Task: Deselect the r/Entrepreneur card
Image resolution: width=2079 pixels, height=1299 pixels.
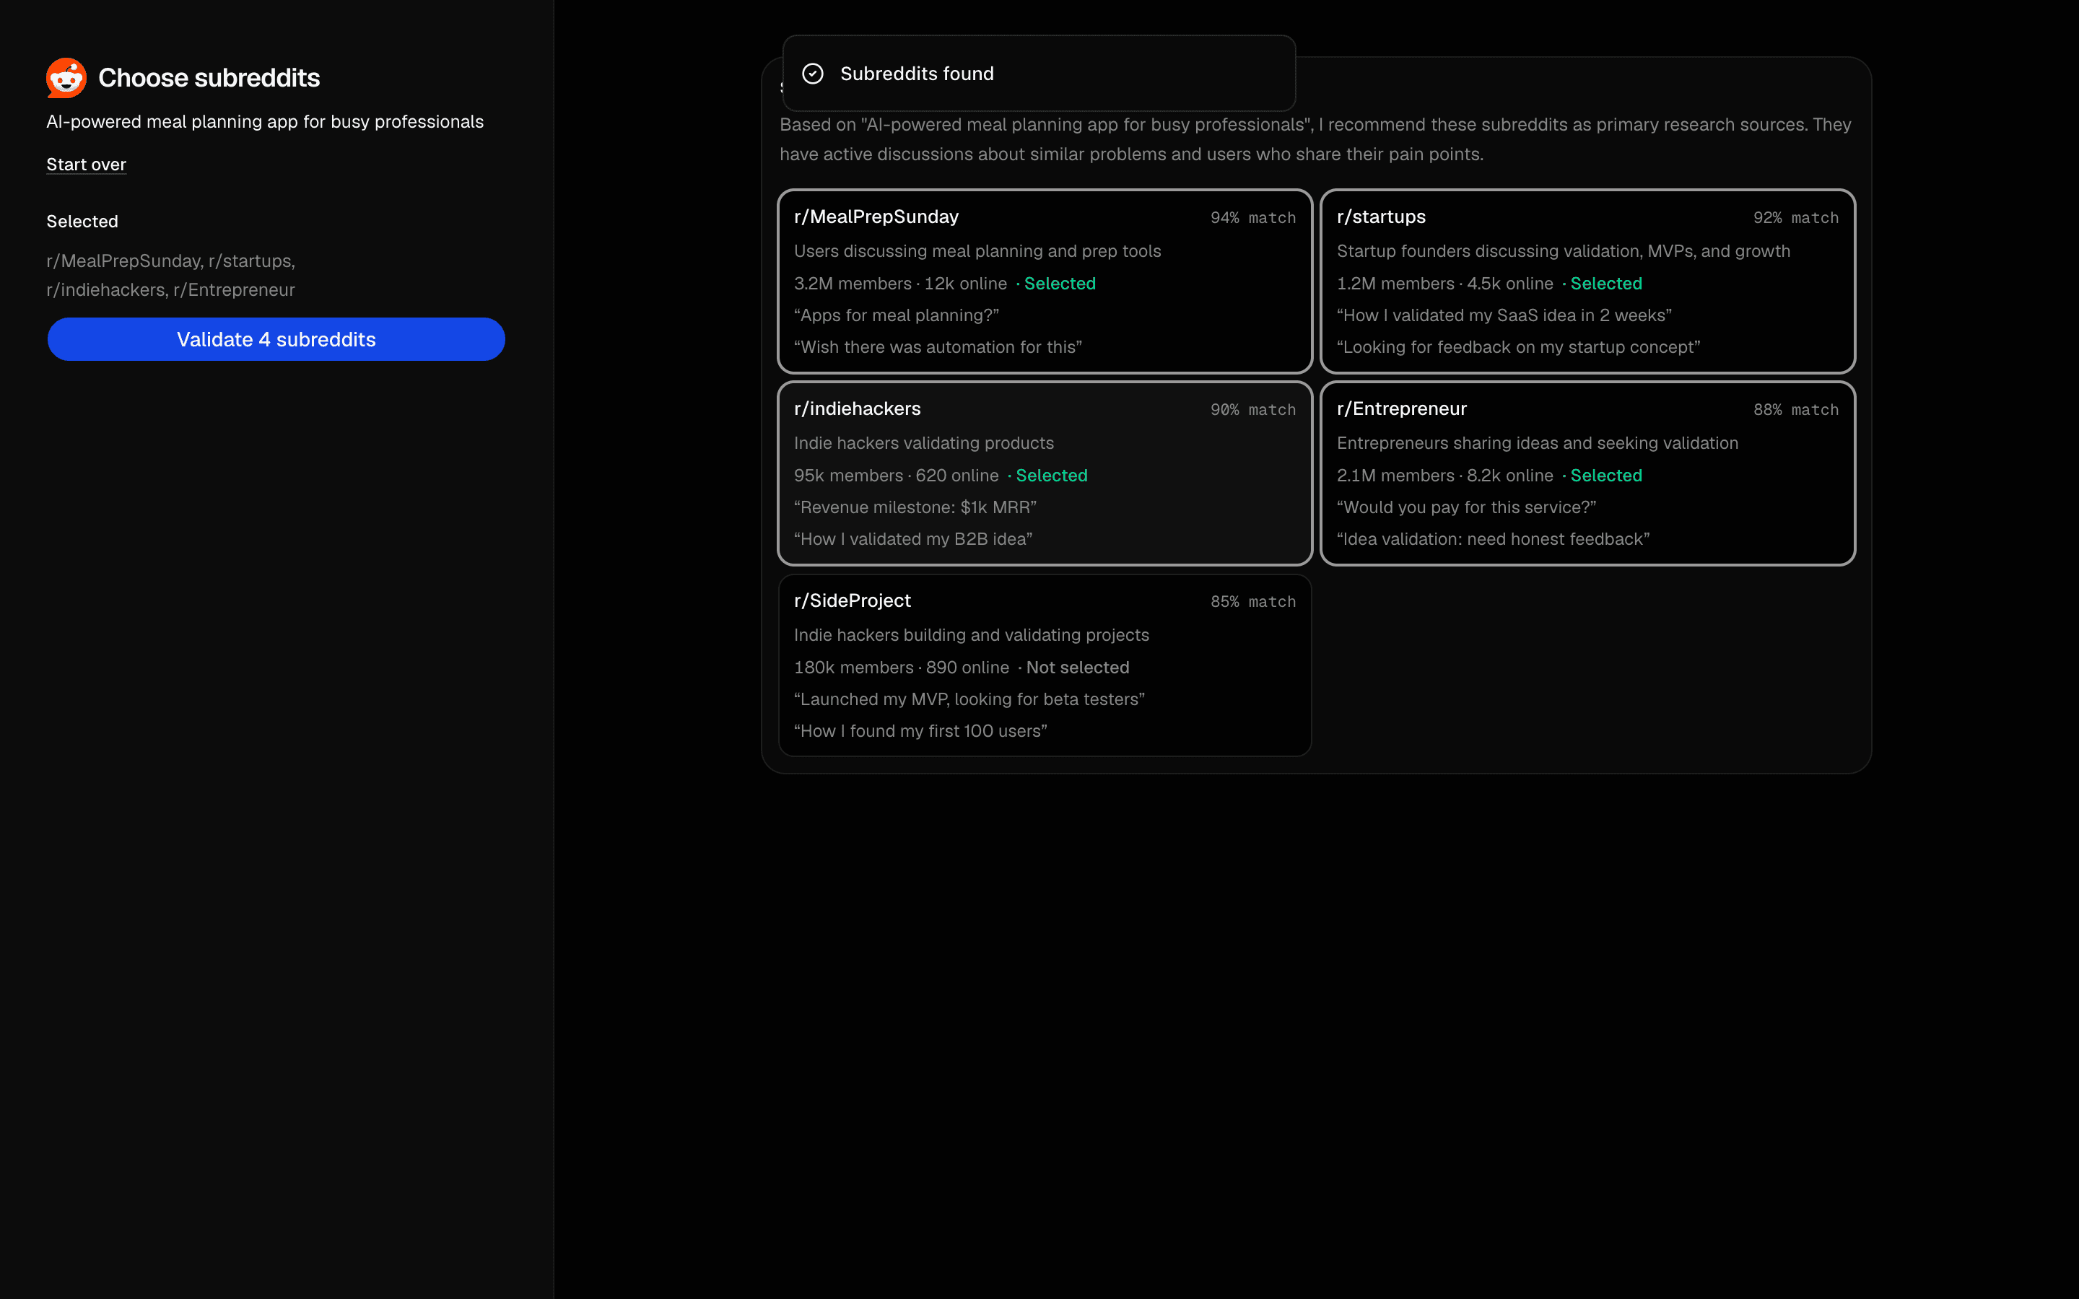Action: click(x=1587, y=473)
